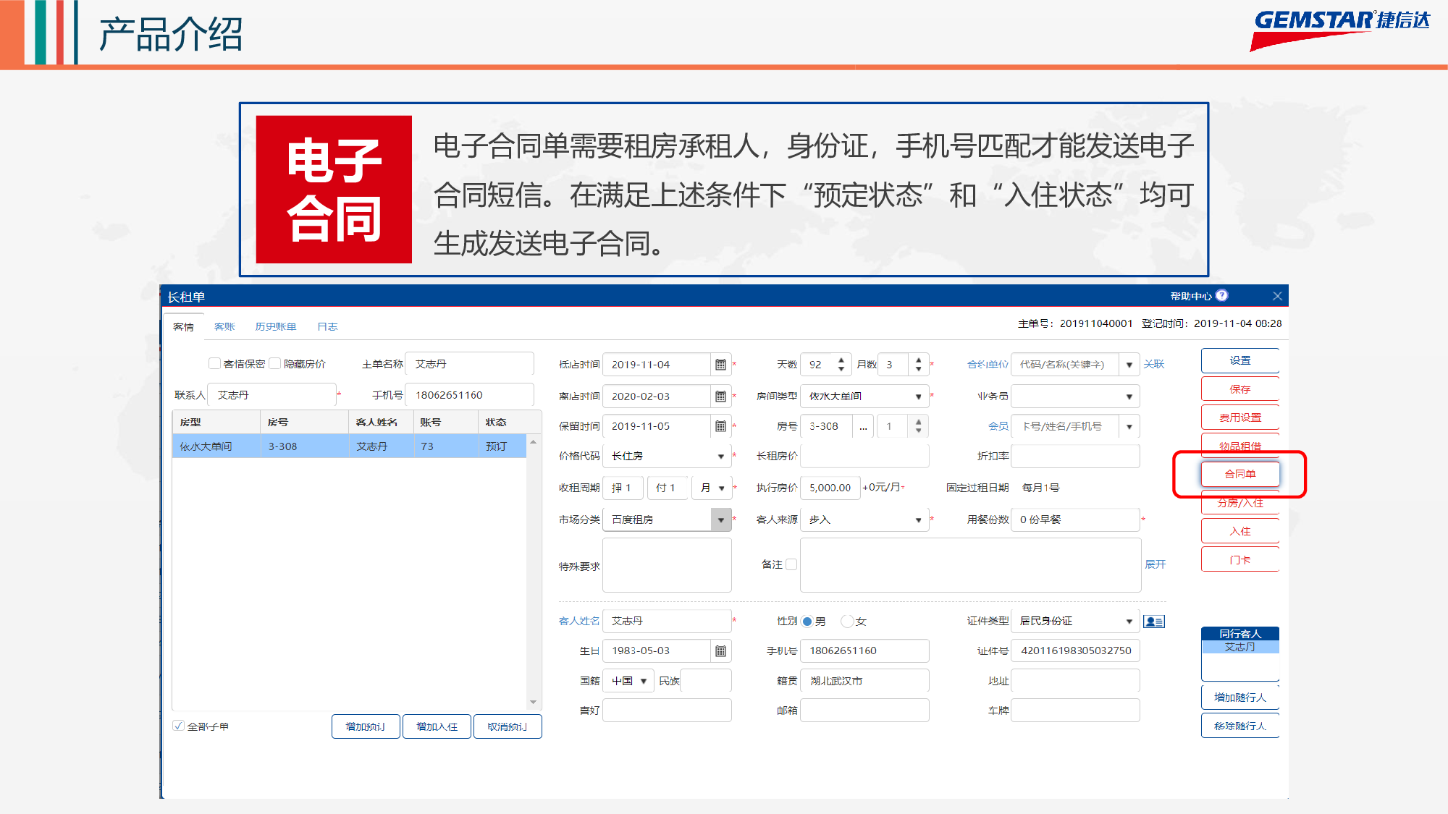Expand the 国籍 dropdown

(643, 681)
